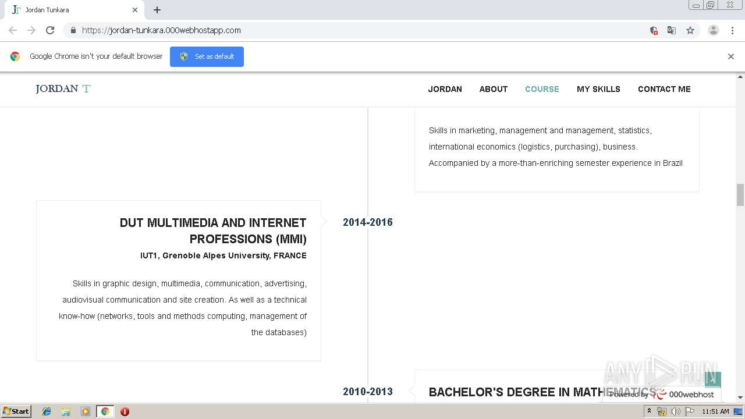
Task: Click the browser forward arrow
Action: pyautogui.click(x=31, y=30)
